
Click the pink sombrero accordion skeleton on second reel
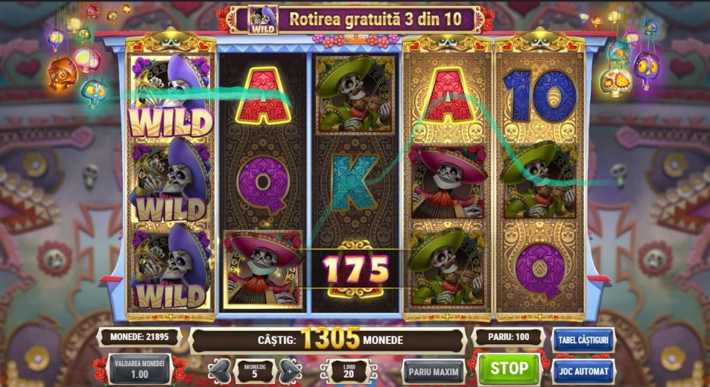pyautogui.click(x=263, y=269)
